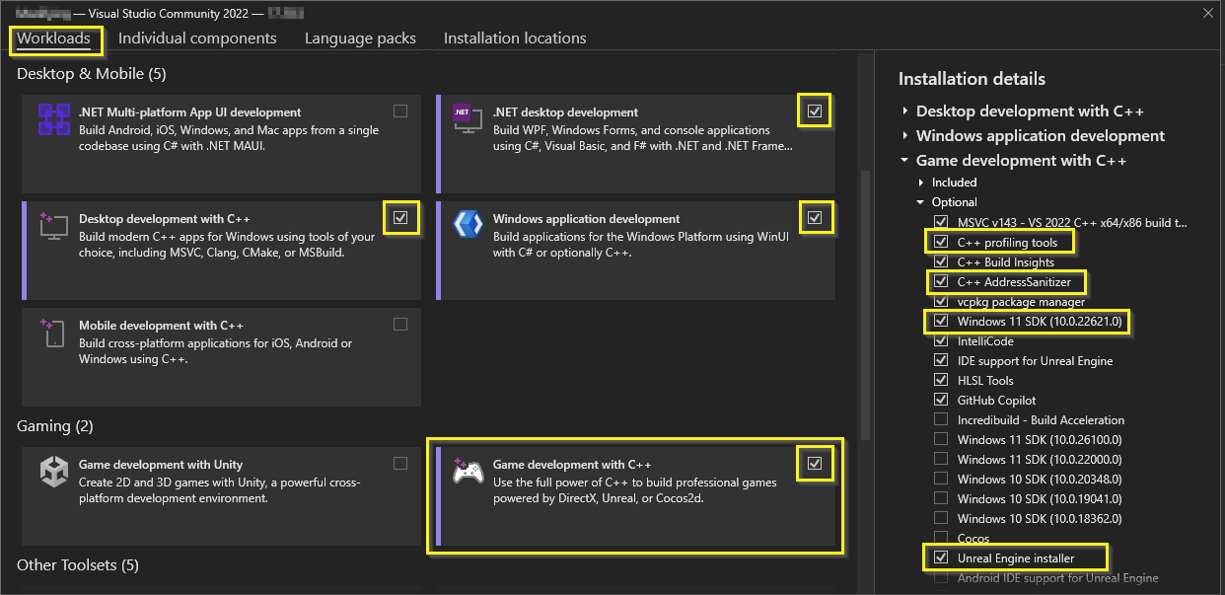Collapse the Optional components section
Image resolution: width=1225 pixels, height=595 pixels.
tap(921, 202)
